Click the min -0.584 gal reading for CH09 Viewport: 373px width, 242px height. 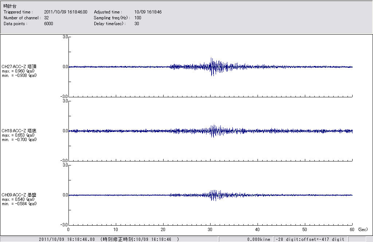[19, 204]
